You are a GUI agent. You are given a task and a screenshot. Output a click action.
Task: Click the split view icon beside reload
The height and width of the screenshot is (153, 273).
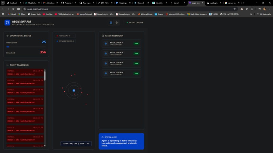18,9
